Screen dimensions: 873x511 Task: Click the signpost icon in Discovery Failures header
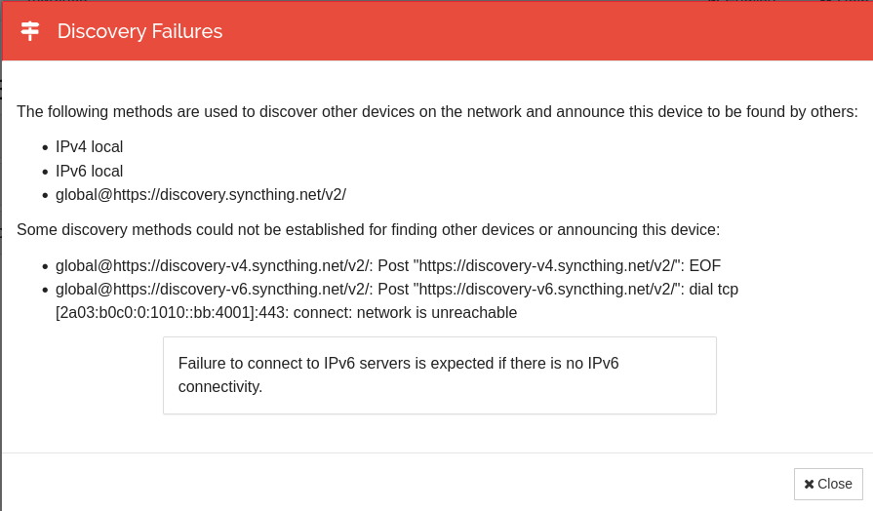(x=30, y=31)
